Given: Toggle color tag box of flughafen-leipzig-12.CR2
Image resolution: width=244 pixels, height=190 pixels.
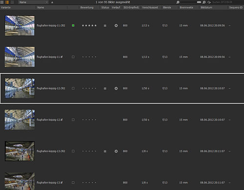Looking at the screenshot, I should click(x=73, y=88).
